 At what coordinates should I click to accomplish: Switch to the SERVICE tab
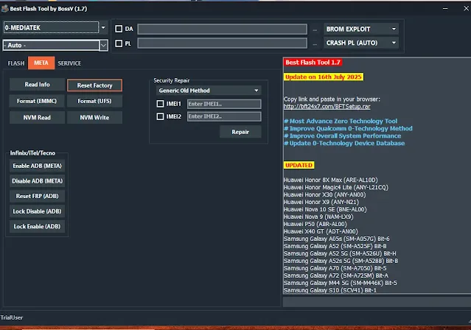69,63
